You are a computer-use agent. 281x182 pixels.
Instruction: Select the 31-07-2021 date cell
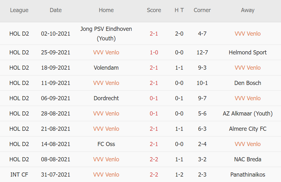[56, 175]
